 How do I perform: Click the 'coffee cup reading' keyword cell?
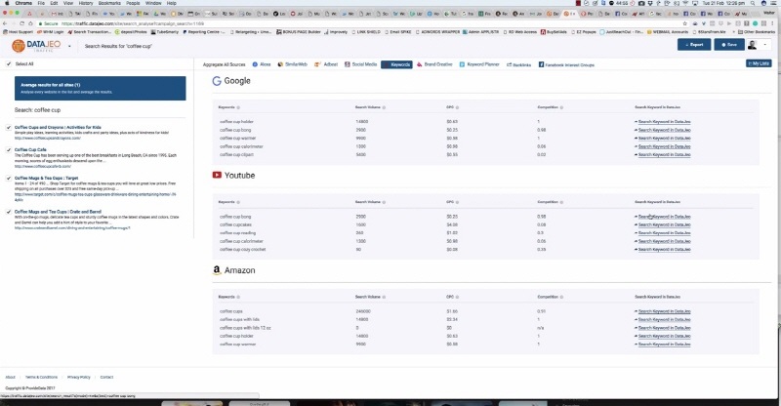[x=237, y=233]
